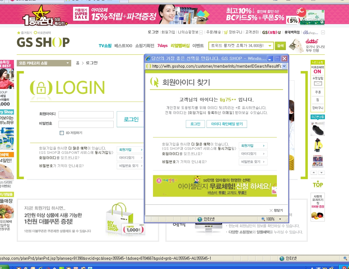Viewport: 349px width, 269px height.
Task: Open the 베스트100 menu
Action: pyautogui.click(x=123, y=46)
